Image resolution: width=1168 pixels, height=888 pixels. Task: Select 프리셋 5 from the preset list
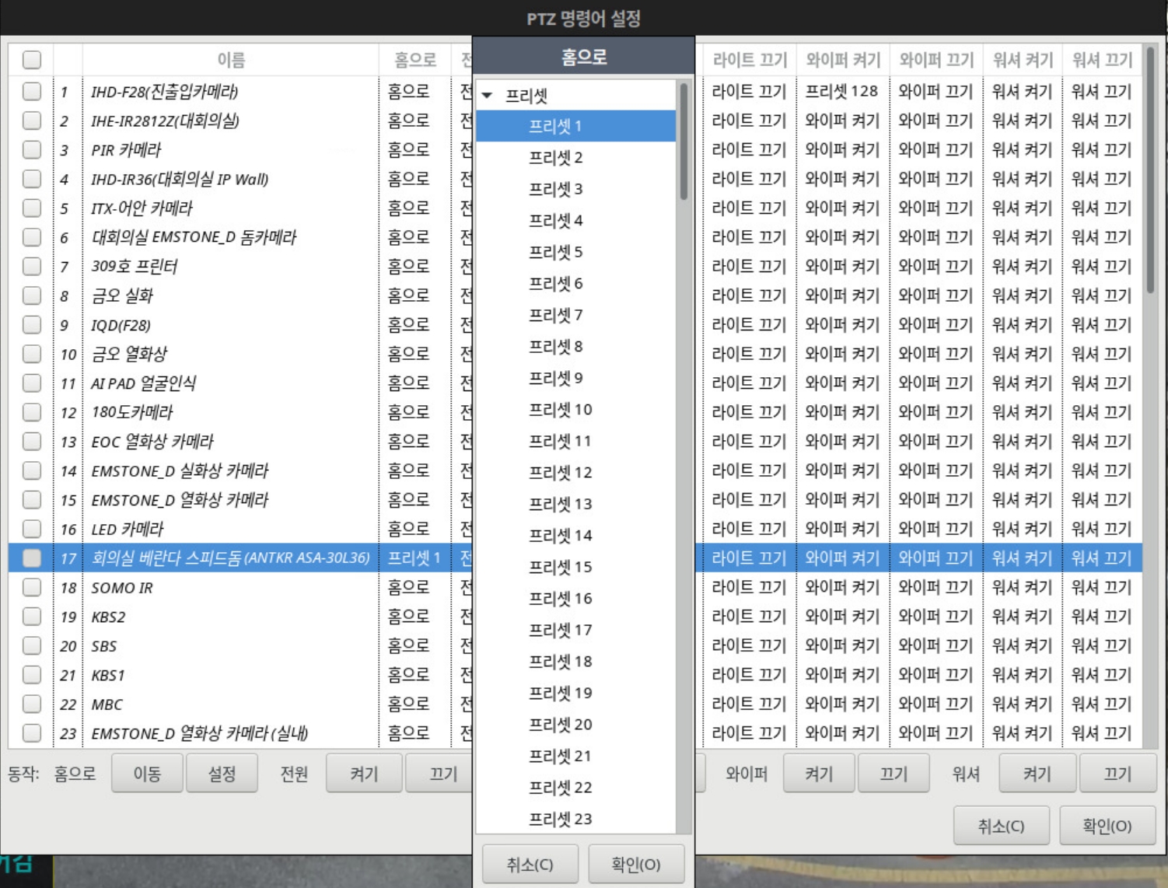555,252
